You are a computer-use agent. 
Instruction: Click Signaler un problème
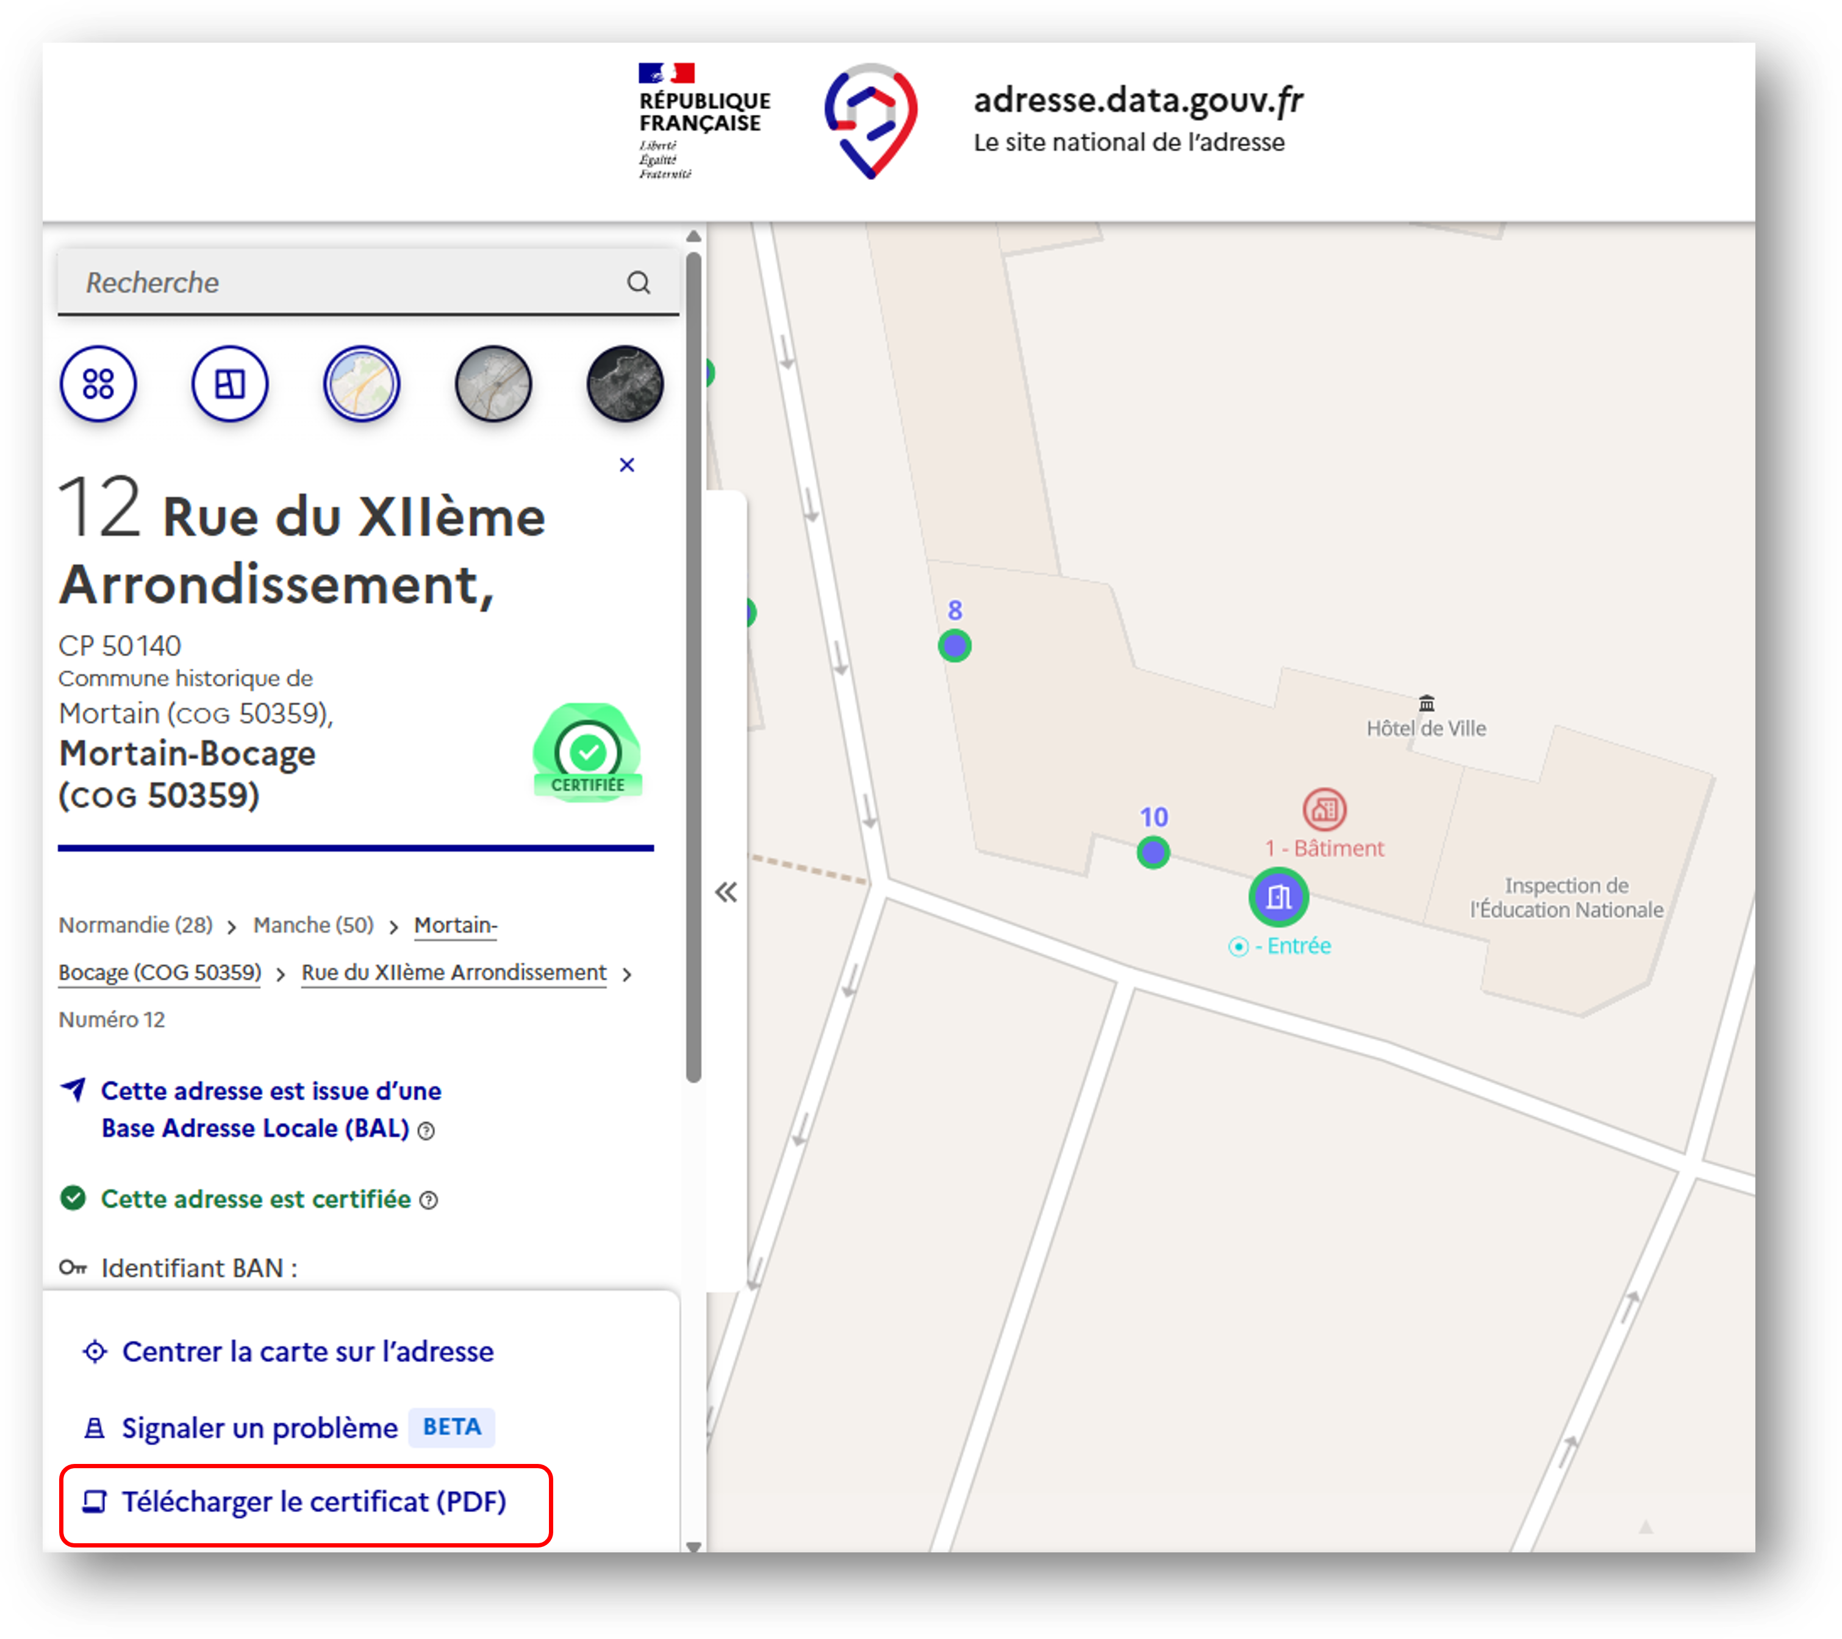coord(260,1428)
